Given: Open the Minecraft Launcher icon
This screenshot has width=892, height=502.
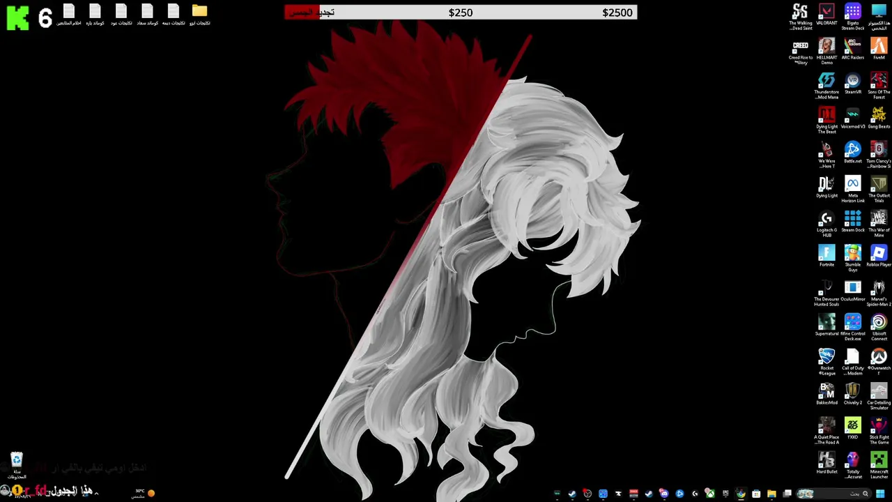Looking at the screenshot, I should click(879, 465).
